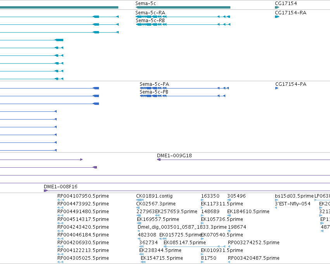This screenshot has width=330, height=264.
Task: Select the RP003420487.5prime feature label
Action: [x=254, y=258]
